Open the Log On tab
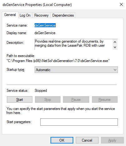The width and height of the screenshot is (126, 146). [25, 15]
